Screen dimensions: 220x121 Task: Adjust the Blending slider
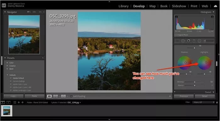pos(195,82)
